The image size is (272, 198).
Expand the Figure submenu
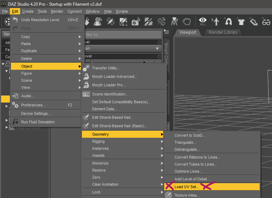click(46, 73)
